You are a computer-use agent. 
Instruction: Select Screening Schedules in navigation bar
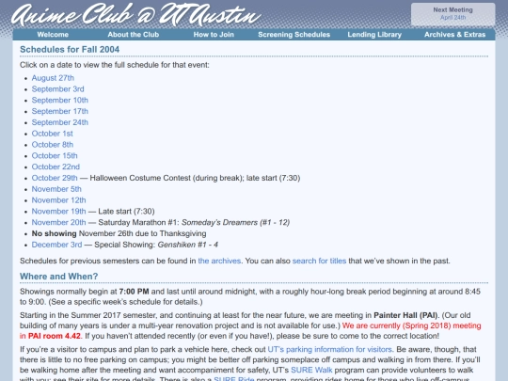(x=294, y=35)
